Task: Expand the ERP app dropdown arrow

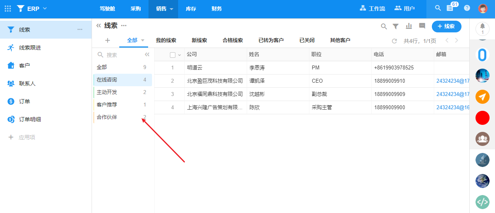Action: [45, 9]
